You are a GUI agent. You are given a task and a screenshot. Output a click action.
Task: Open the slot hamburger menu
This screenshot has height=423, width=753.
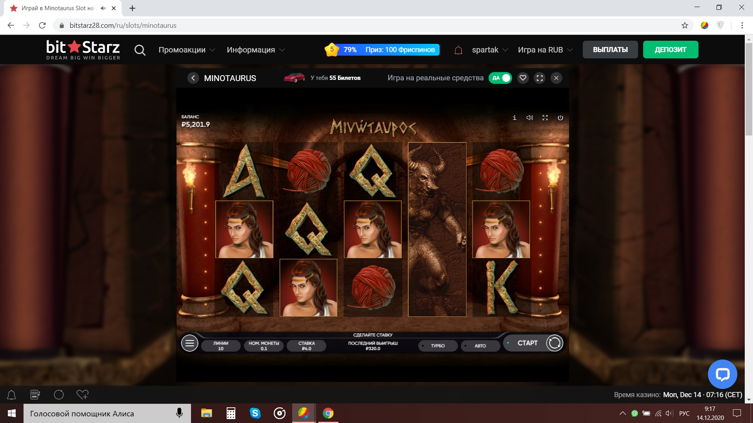[189, 343]
